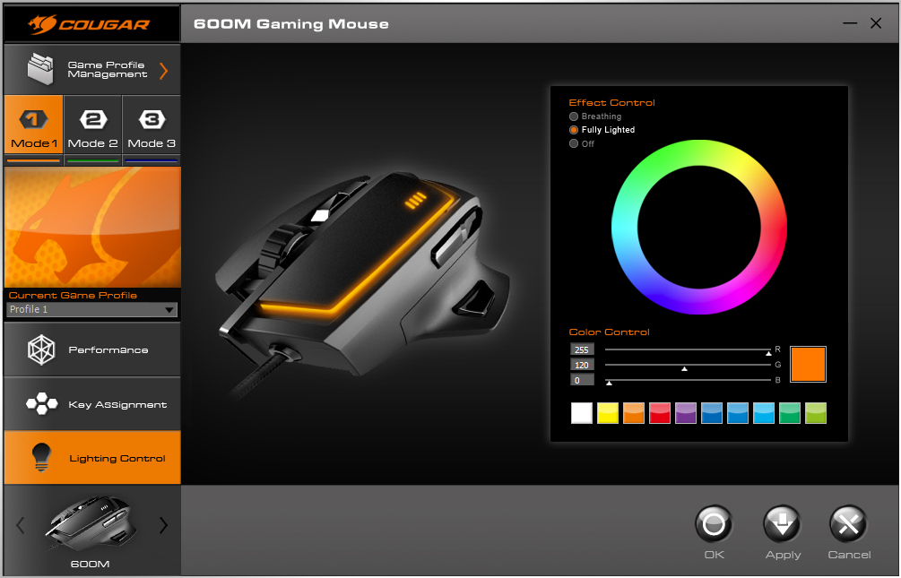This screenshot has width=901, height=578.
Task: Expand Game Profile Management with orange chevron
Action: (163, 71)
